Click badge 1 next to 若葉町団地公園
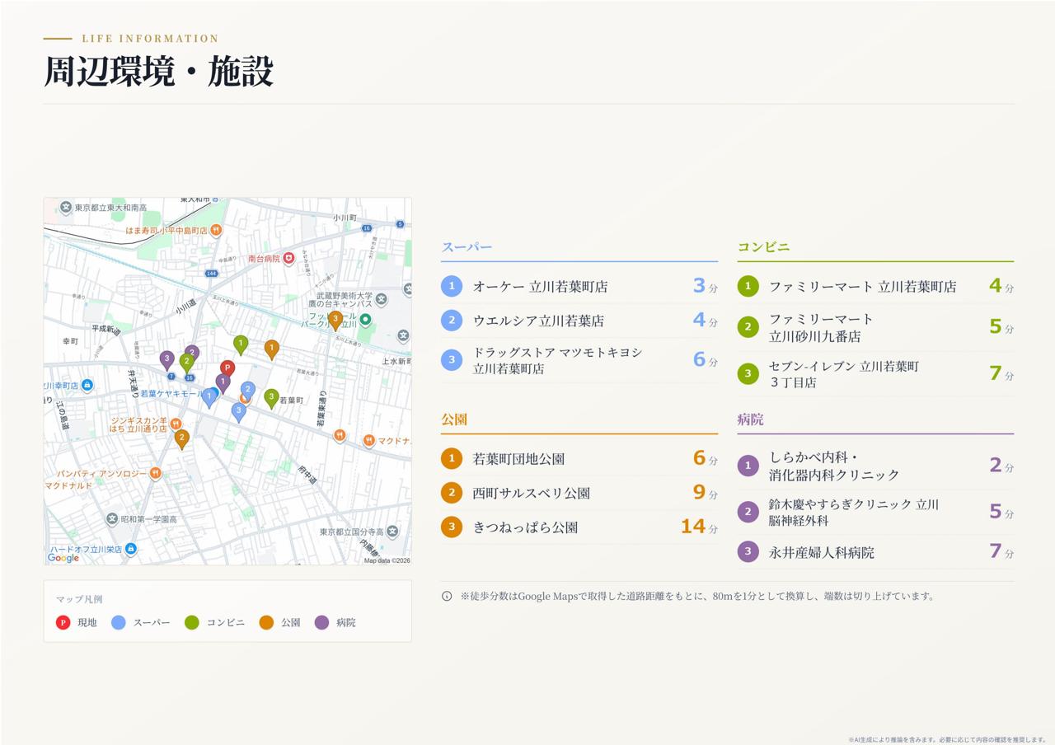 (452, 458)
